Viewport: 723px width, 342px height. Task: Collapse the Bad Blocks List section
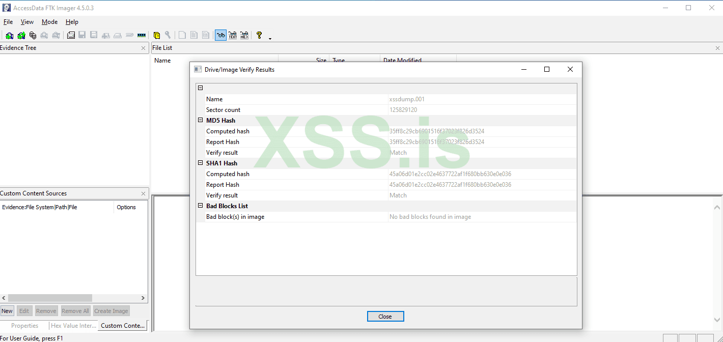click(200, 206)
